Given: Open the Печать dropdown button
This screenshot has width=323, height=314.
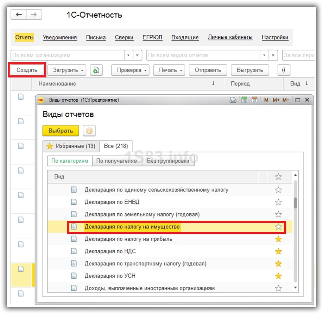Looking at the screenshot, I should pyautogui.click(x=169, y=70).
